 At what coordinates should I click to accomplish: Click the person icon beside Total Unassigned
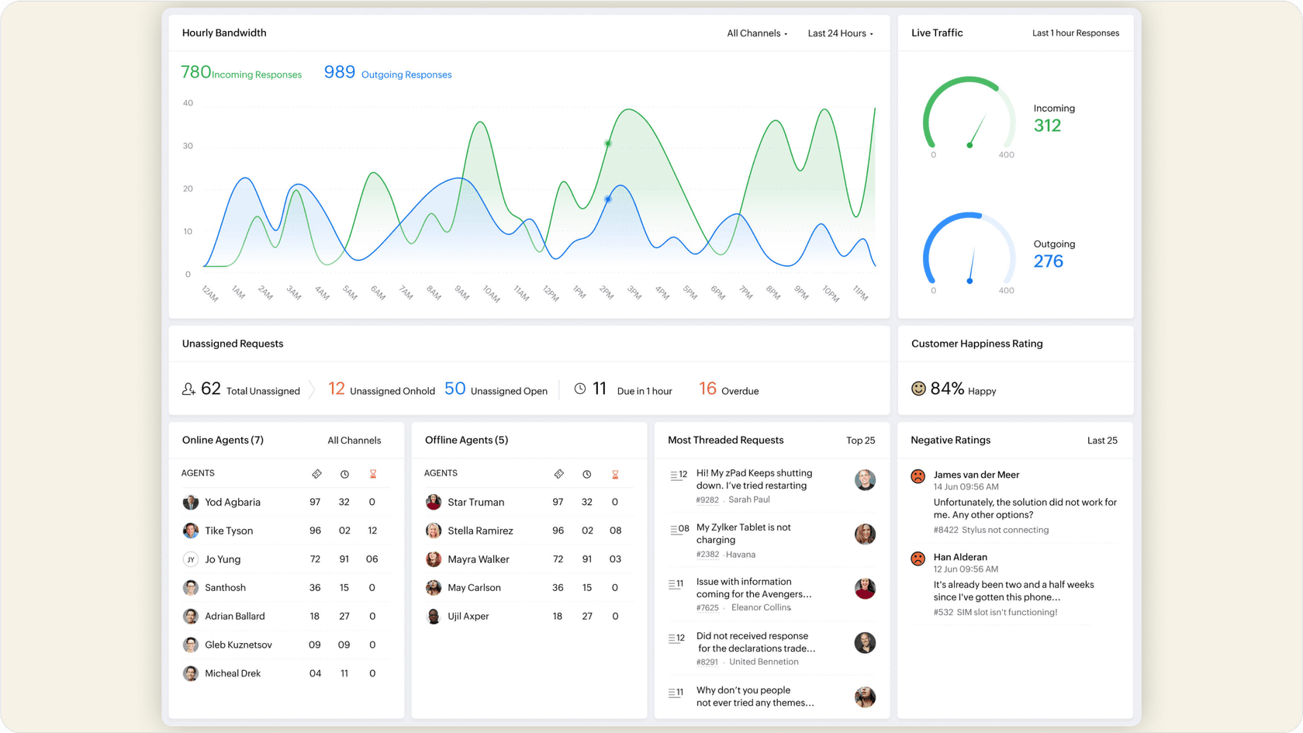pyautogui.click(x=190, y=389)
